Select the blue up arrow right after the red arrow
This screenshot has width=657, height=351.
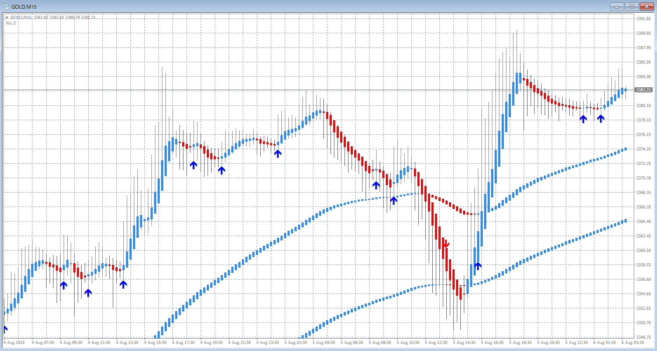(477, 265)
